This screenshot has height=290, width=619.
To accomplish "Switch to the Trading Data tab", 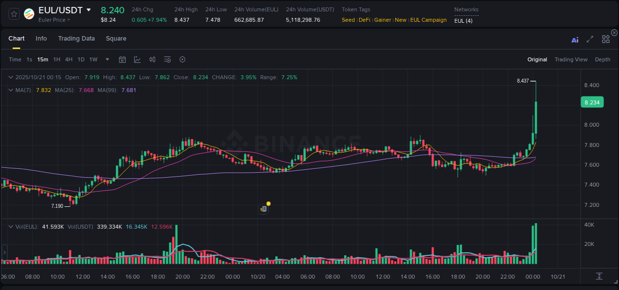I will coord(76,39).
